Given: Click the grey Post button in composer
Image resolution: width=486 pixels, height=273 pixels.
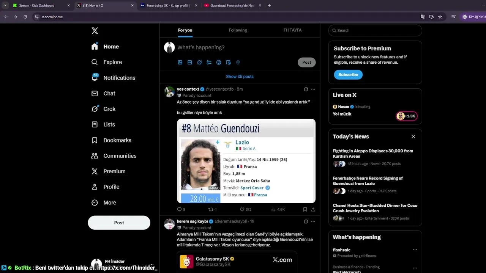Looking at the screenshot, I should (x=307, y=62).
